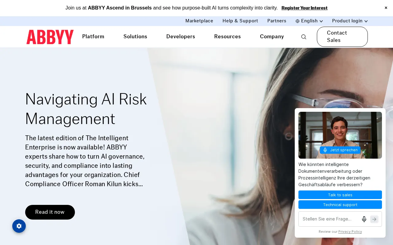
Task: Choose Technical support in chat
Action: (x=340, y=205)
